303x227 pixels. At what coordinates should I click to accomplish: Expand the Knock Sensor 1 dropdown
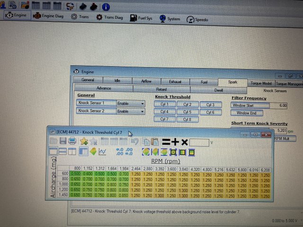[143, 103]
